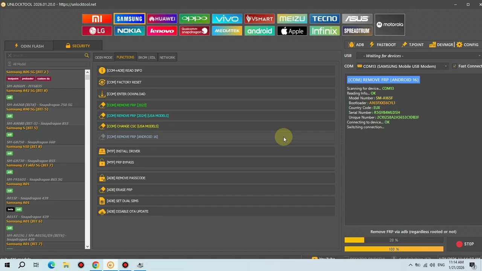Choose the LG brand tile
Image resolution: width=482 pixels, height=271 pixels.
(x=97, y=31)
